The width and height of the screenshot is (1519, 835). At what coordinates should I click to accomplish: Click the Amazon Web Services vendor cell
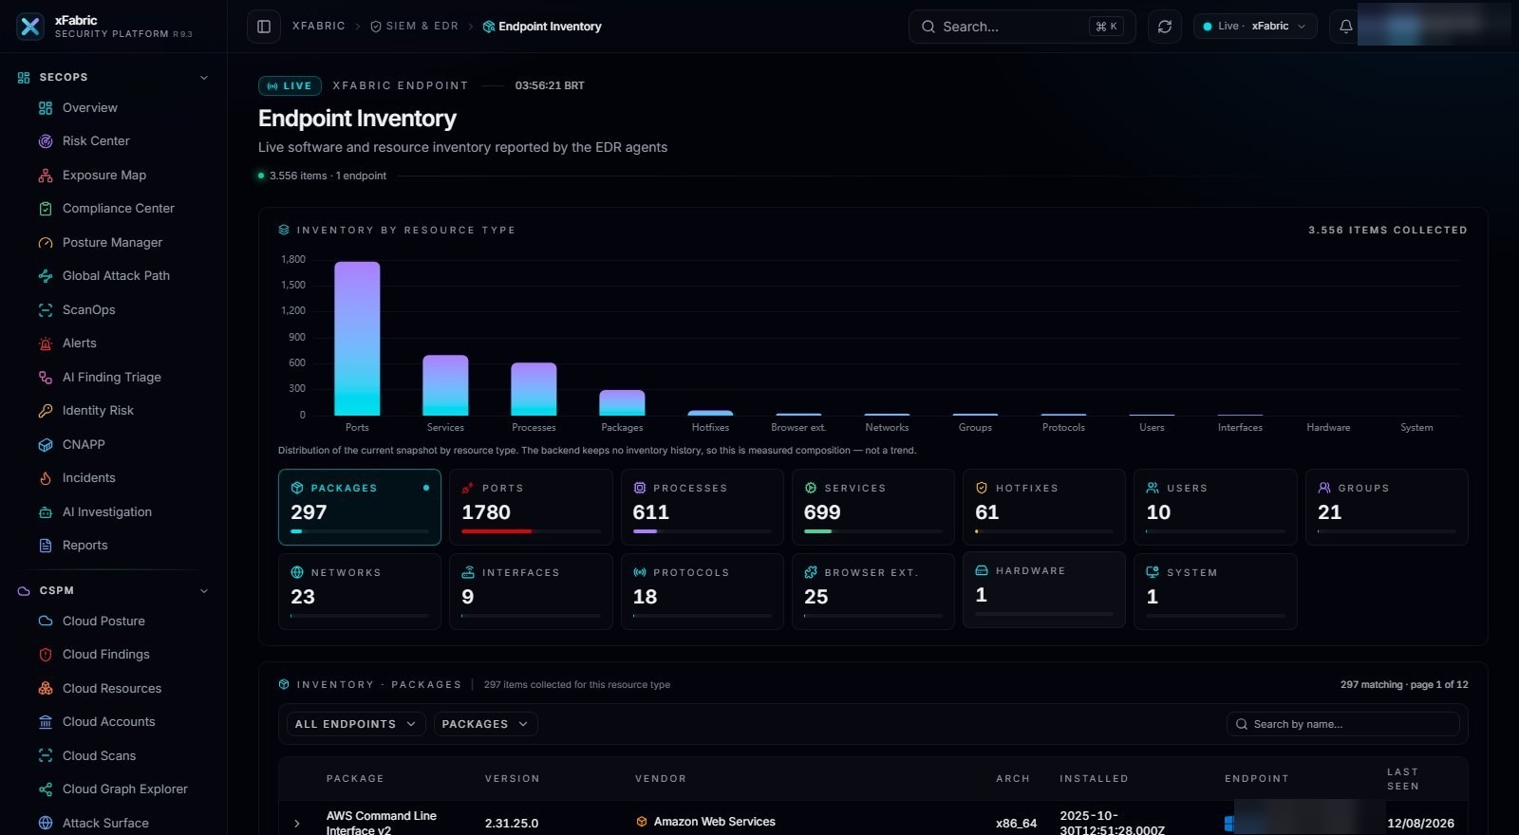tap(705, 823)
